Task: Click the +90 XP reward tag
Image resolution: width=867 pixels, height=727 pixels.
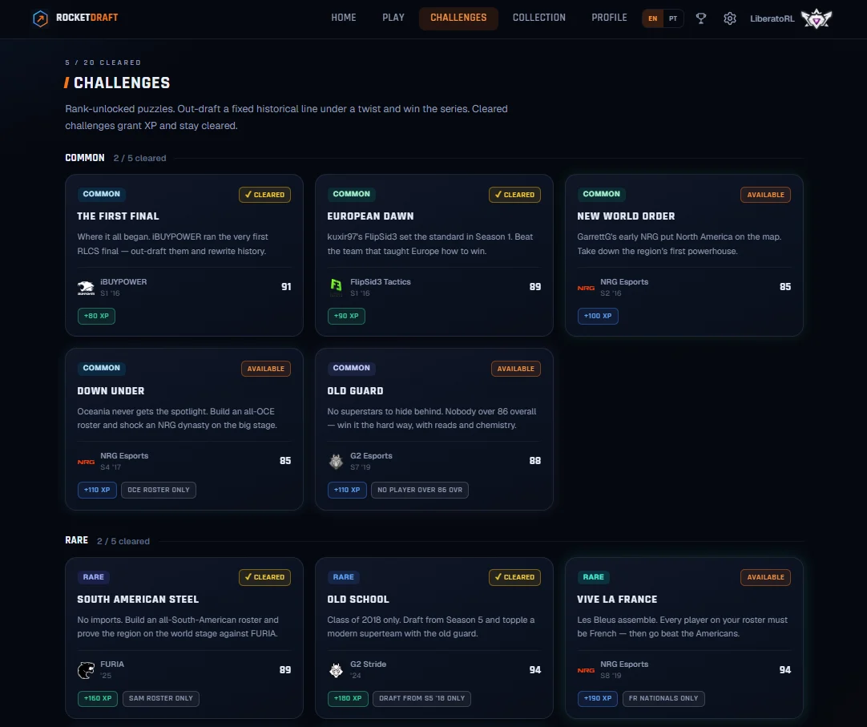Action: coord(346,316)
